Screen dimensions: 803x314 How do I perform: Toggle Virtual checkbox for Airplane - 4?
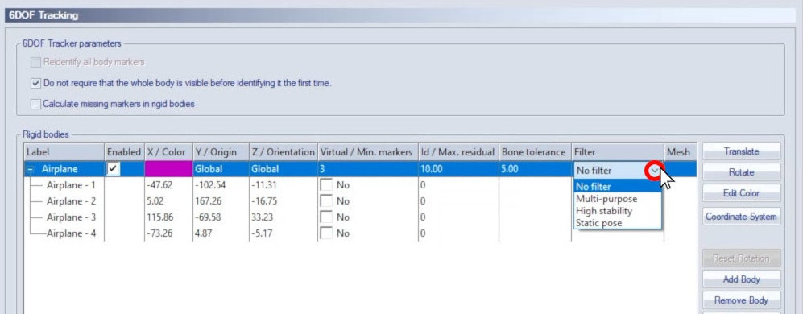[325, 233]
